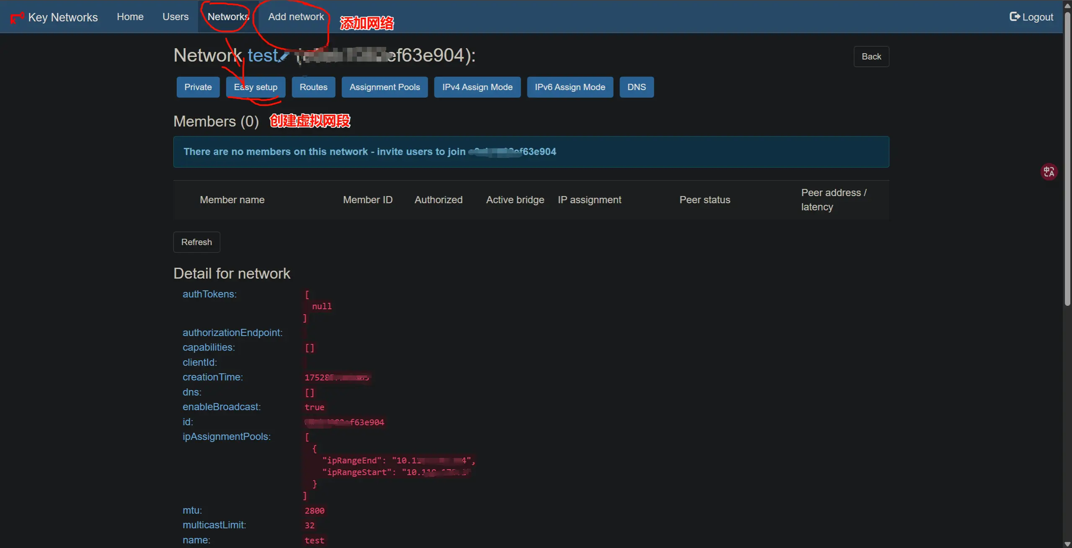Click the Private button

pos(198,87)
